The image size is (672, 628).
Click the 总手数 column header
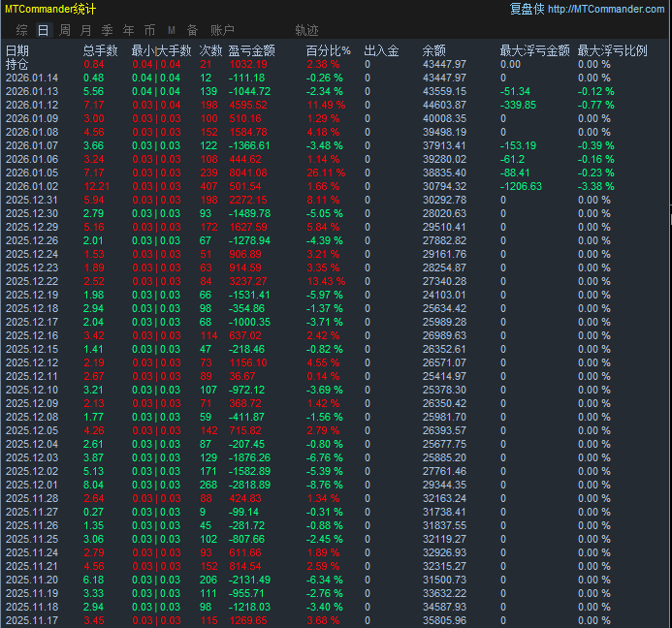[100, 50]
